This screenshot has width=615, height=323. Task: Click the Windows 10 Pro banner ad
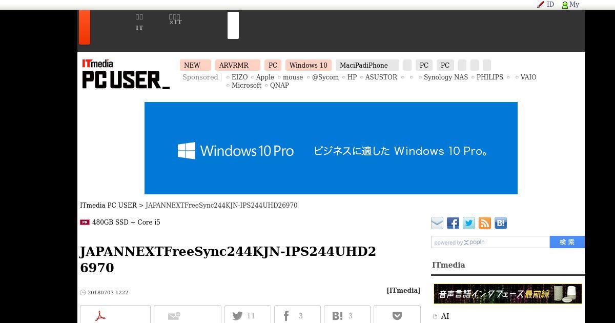point(331,148)
